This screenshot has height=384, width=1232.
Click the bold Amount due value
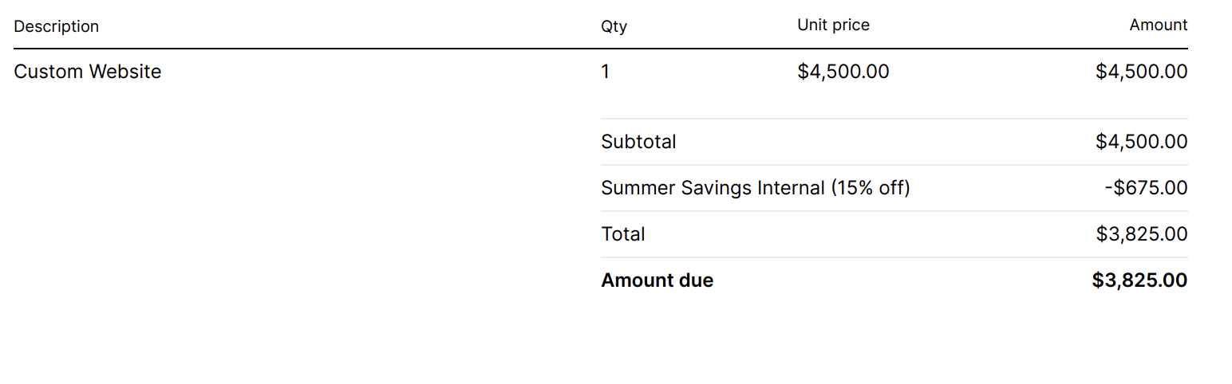[1139, 280]
